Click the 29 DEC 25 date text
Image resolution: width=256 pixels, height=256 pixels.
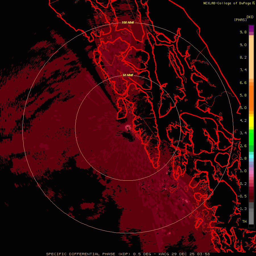point(183,254)
